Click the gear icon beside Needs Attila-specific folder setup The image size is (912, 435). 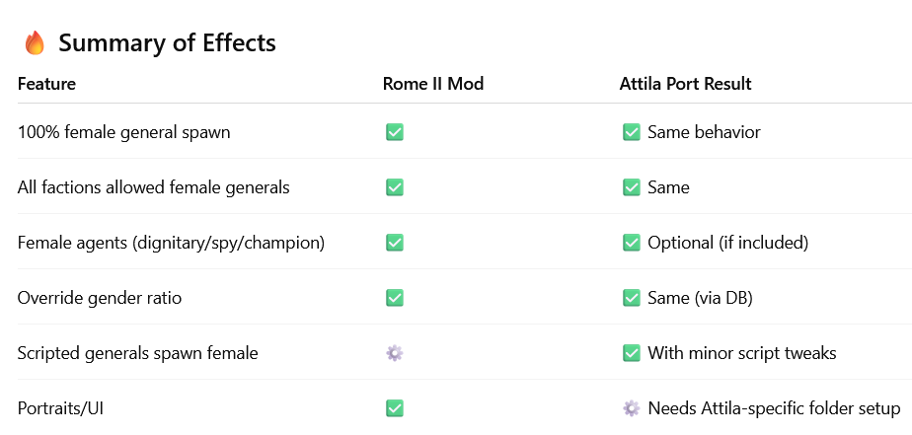pyautogui.click(x=632, y=408)
